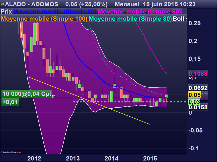Image resolution: width=217 pixels, height=162 pixels.
Task: Click the -0,1 price axis label
Action: point(194,148)
